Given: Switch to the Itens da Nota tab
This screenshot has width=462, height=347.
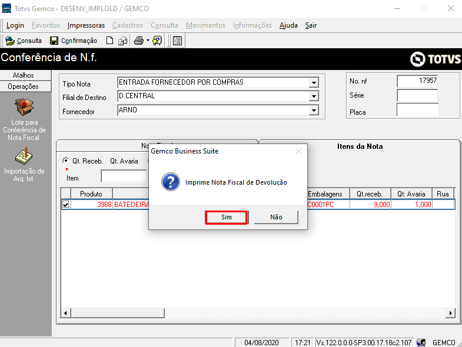Looking at the screenshot, I should (360, 146).
